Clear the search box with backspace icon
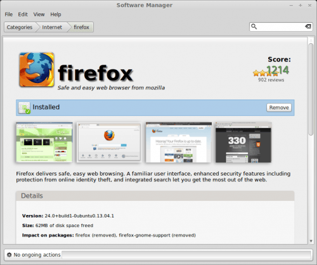The image size is (317, 265). click(x=308, y=27)
